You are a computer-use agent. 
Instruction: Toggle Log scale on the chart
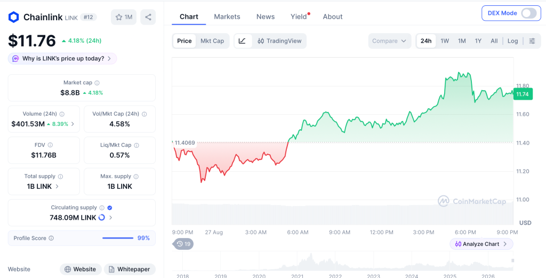(512, 41)
